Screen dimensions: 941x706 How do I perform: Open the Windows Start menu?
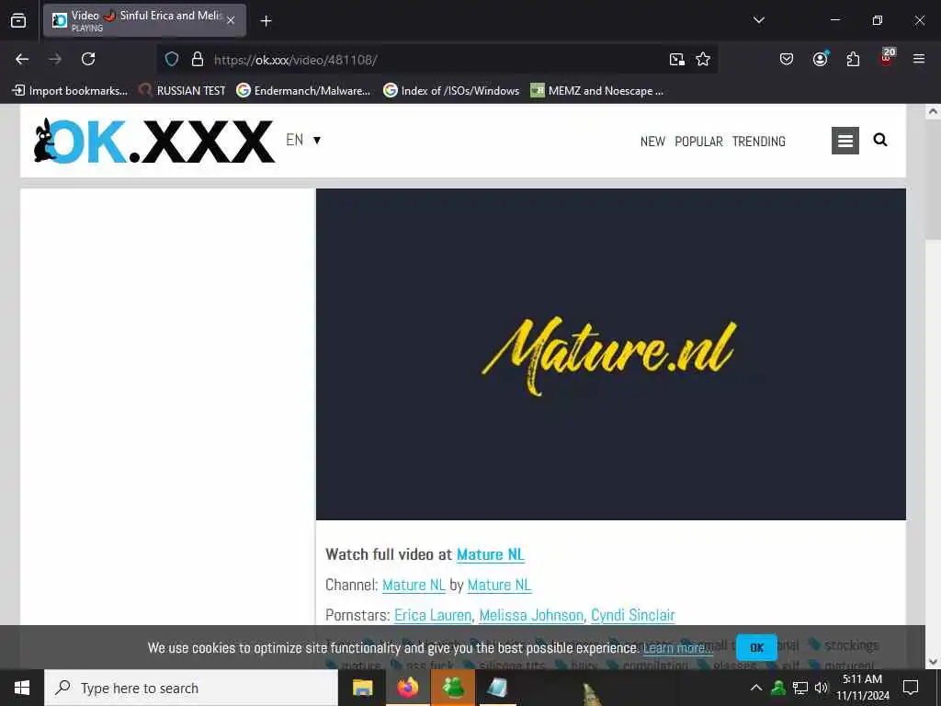22,688
